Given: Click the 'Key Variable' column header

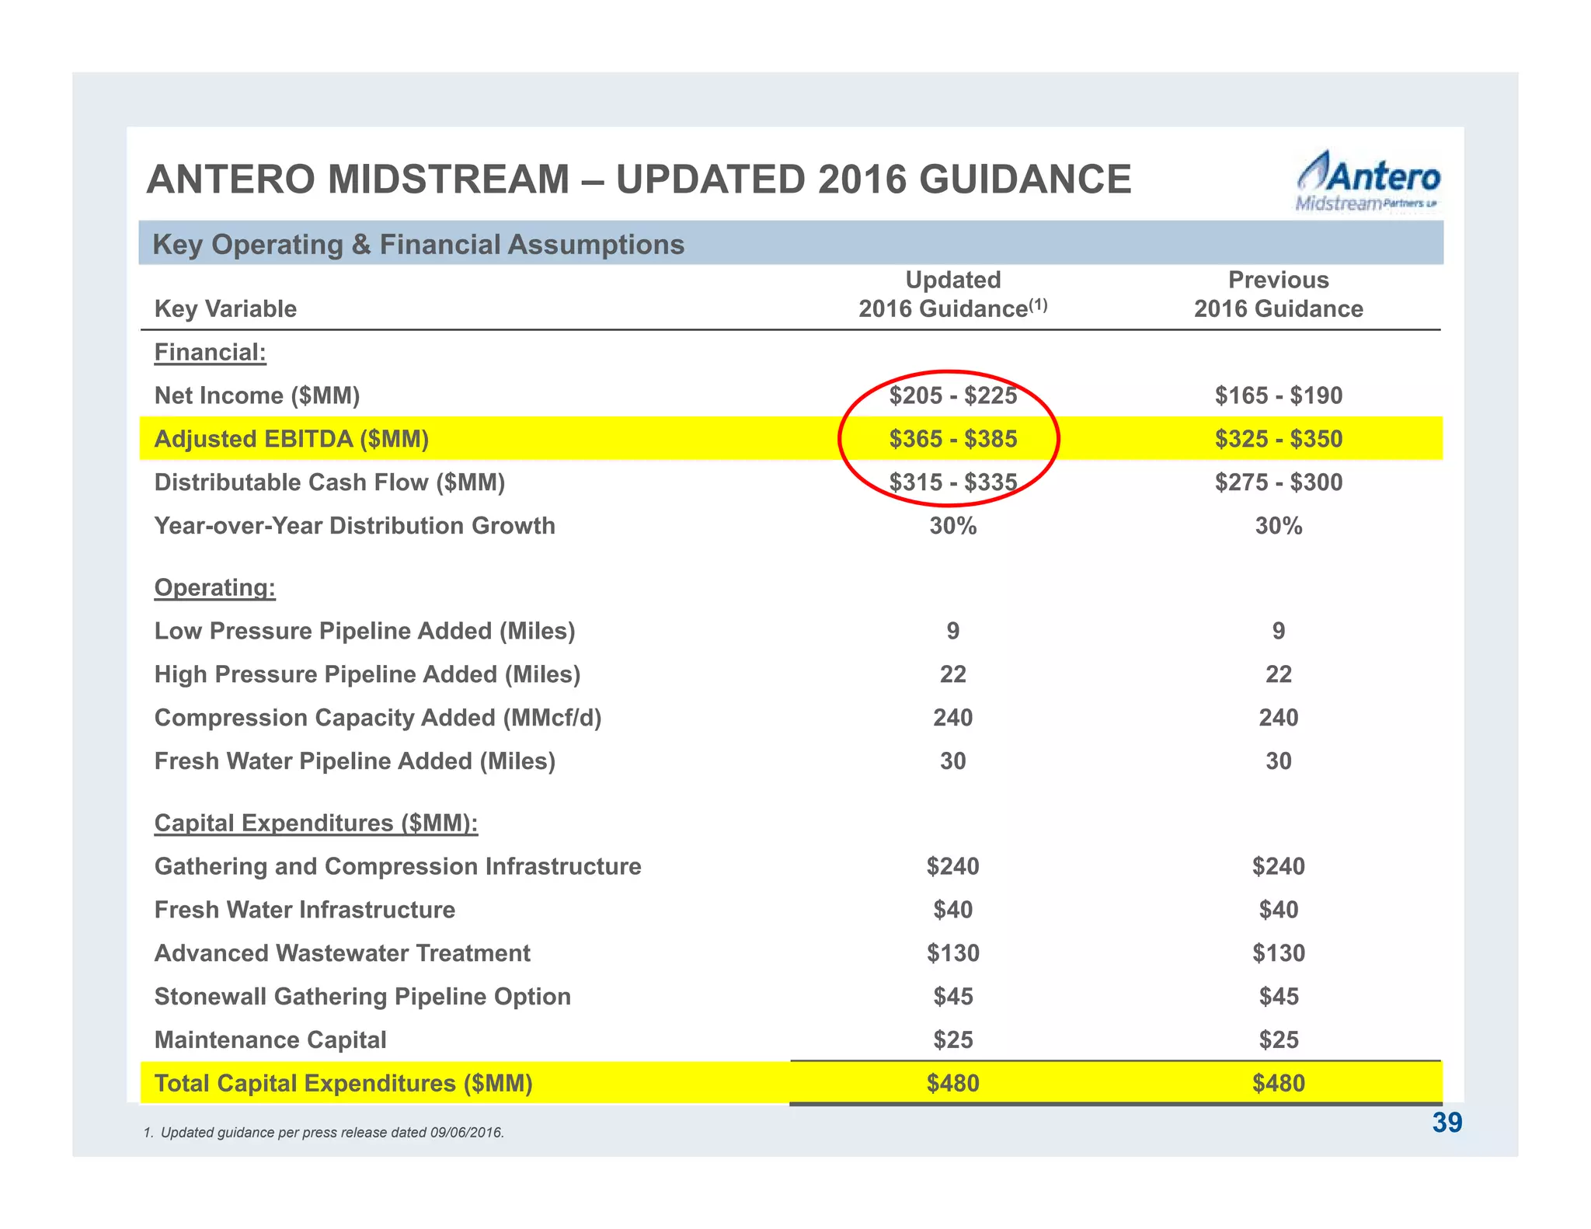Looking at the screenshot, I should point(225,308).
